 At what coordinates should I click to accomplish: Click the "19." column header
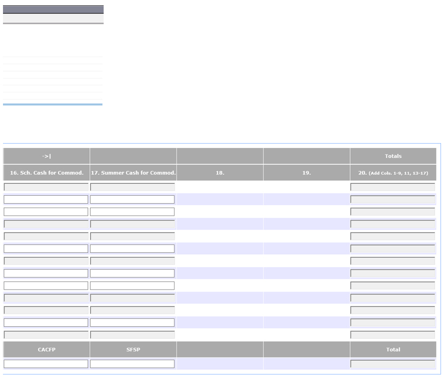click(x=306, y=173)
